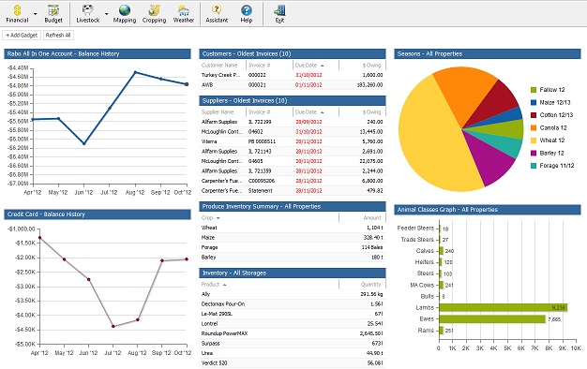This screenshot has width=587, height=369.
Task: Click Jun '12 point on Rabo chart
Action: pos(84,143)
